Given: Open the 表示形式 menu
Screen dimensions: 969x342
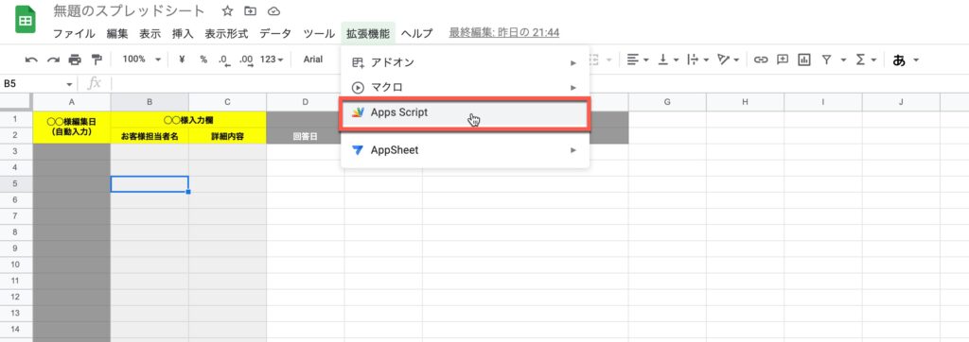Looking at the screenshot, I should (x=227, y=33).
